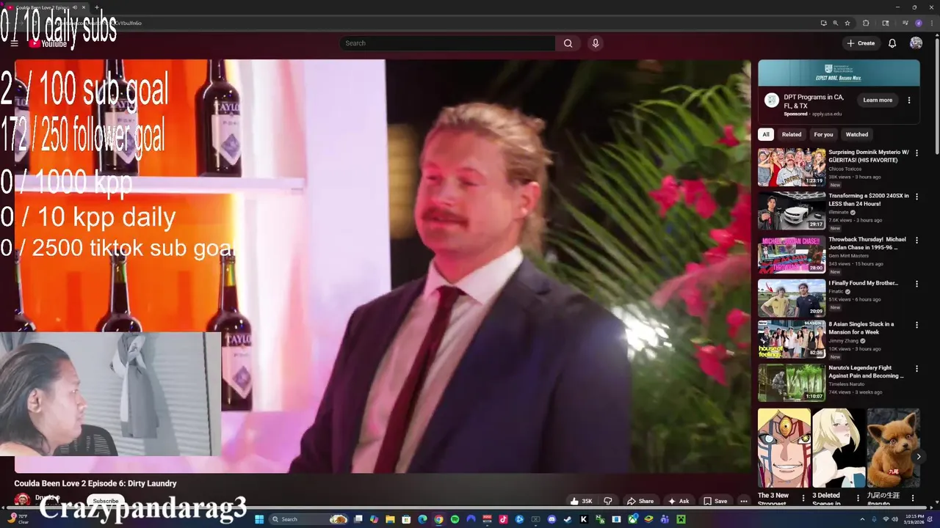Open more actions ellipsis below the video
Screen dimensions: 940x528
point(743,501)
